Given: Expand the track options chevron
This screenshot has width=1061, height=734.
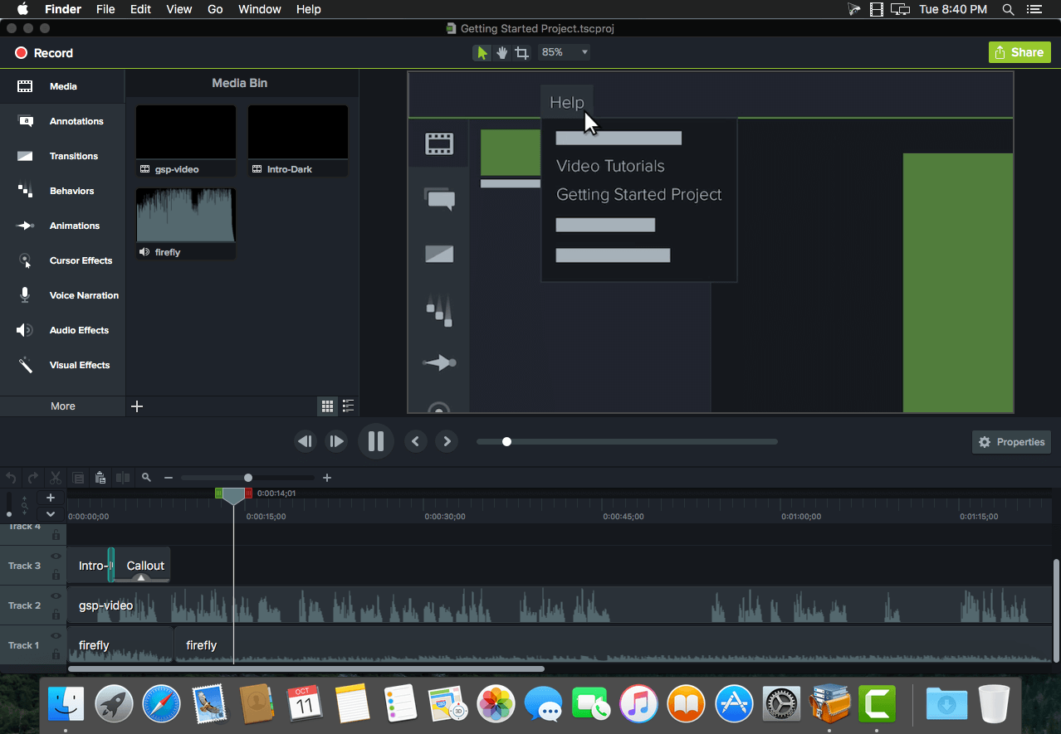Looking at the screenshot, I should click(x=51, y=514).
